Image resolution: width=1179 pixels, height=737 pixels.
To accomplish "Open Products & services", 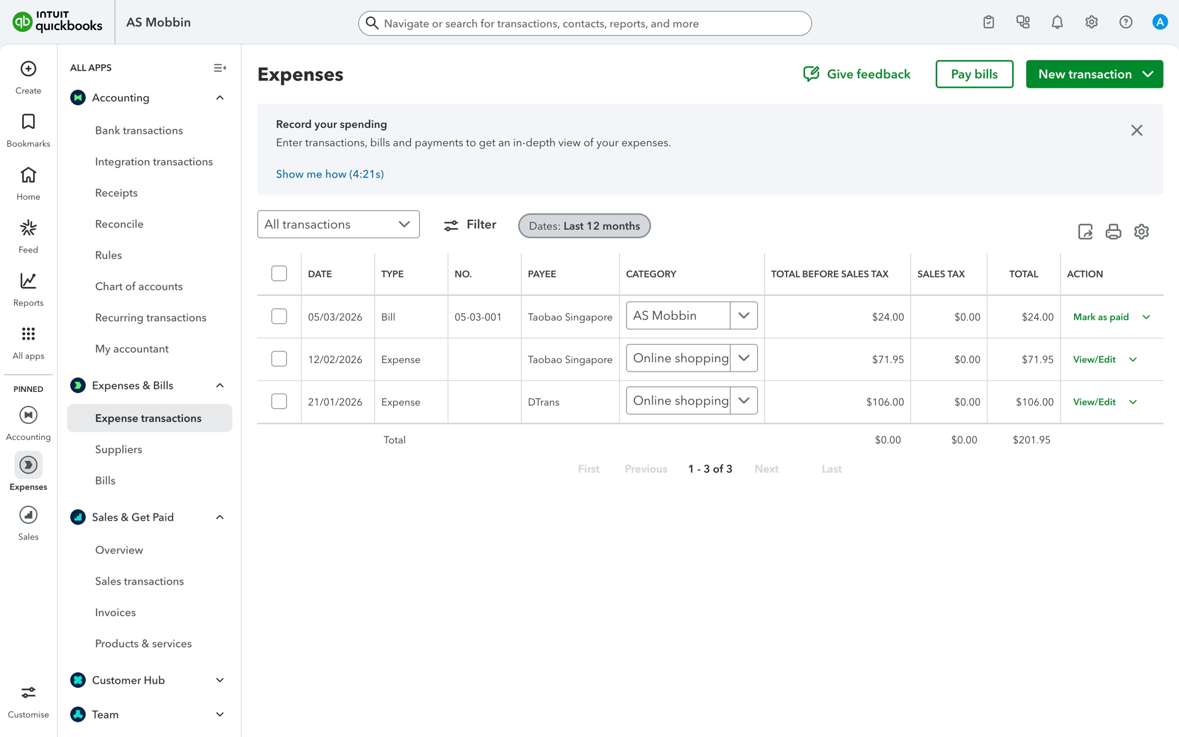I will pos(143,644).
